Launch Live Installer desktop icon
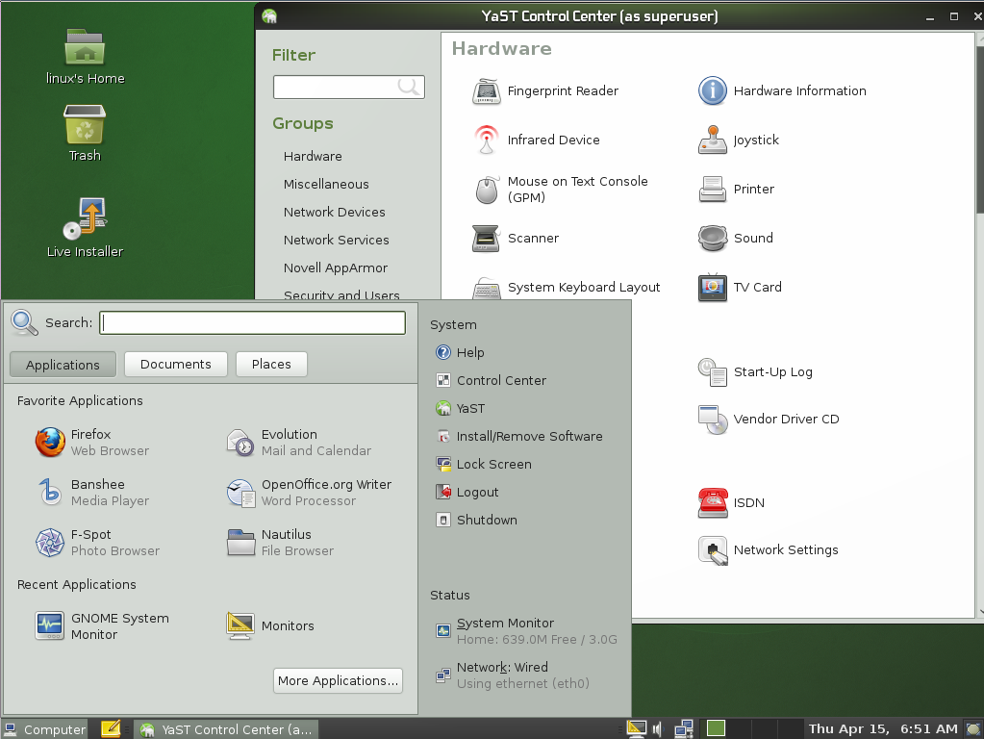Screen dimensions: 984x739 click(x=86, y=227)
